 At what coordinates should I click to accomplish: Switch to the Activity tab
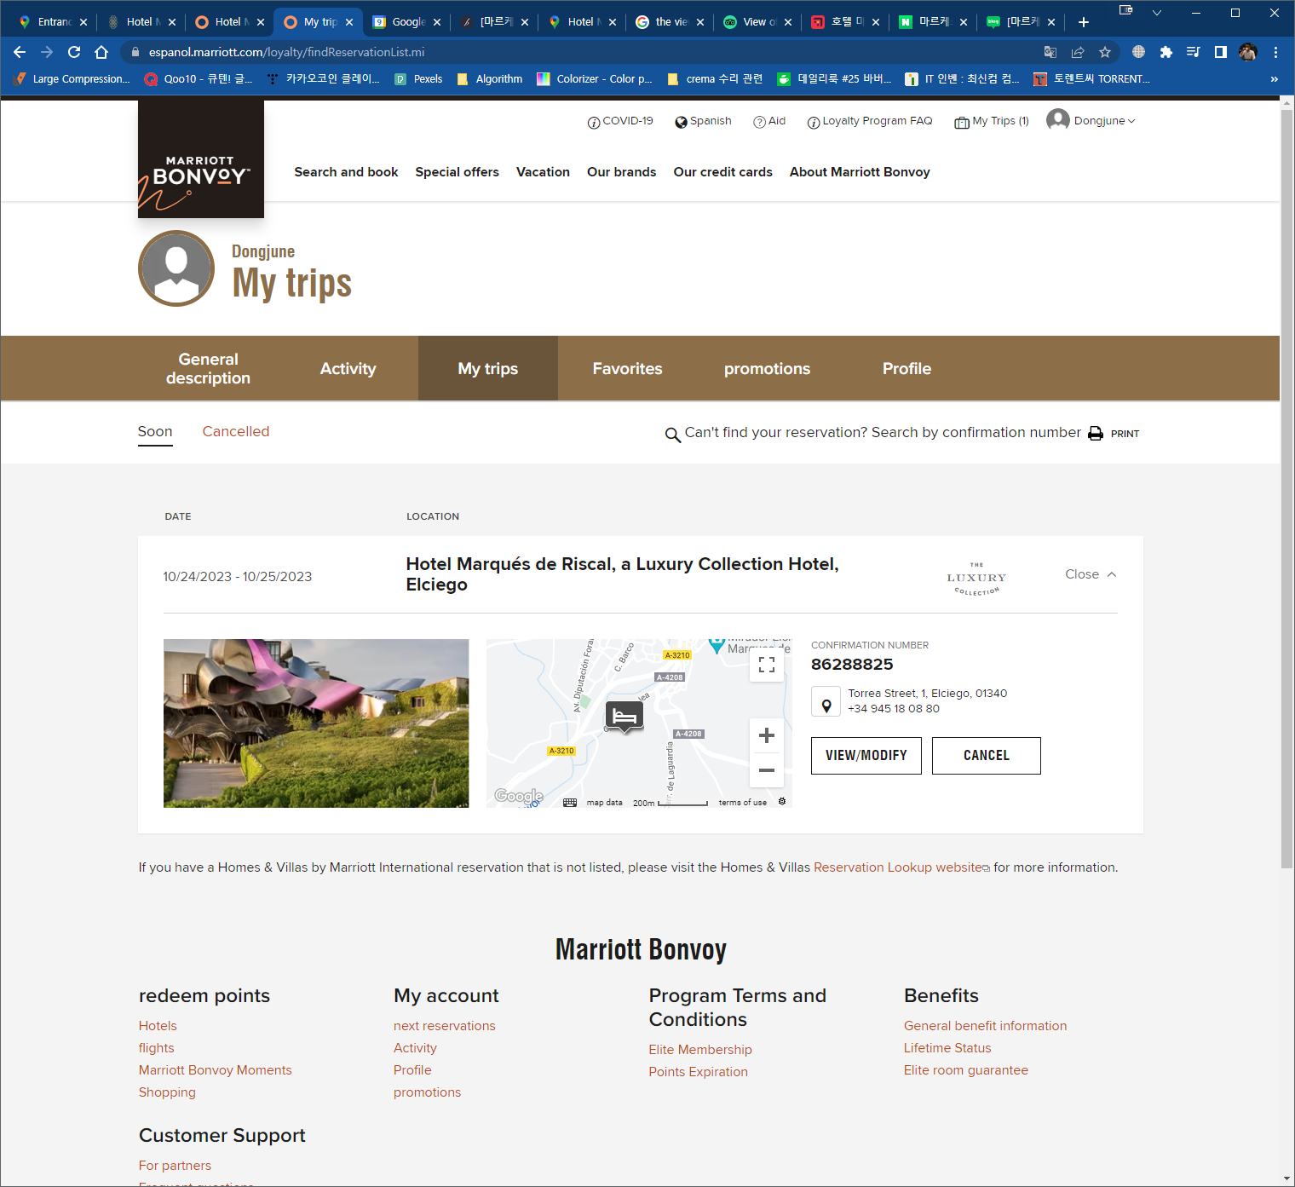[x=348, y=368]
